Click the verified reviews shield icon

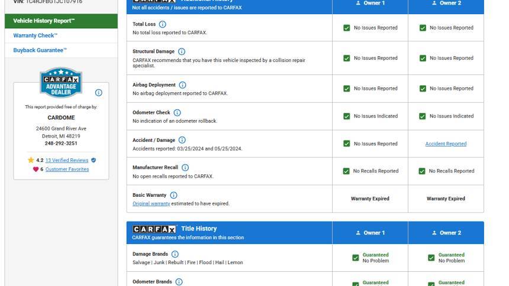pyautogui.click(x=94, y=160)
